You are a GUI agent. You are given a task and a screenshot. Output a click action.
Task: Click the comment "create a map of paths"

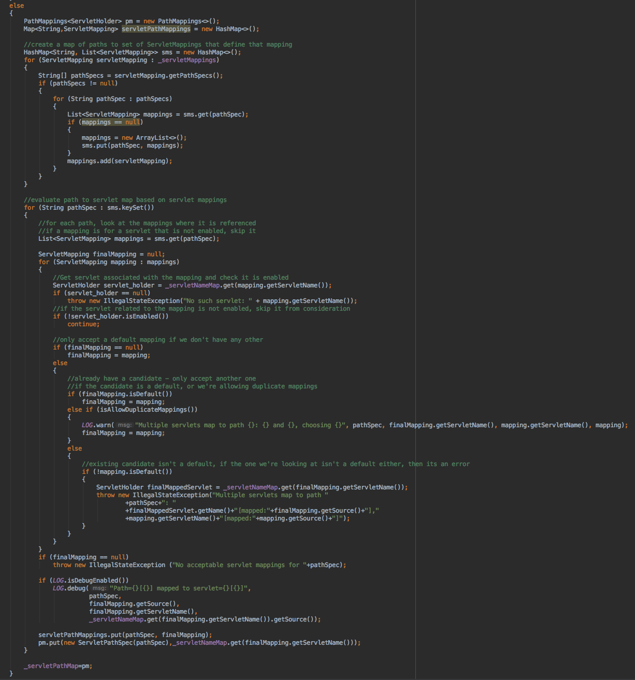point(157,45)
